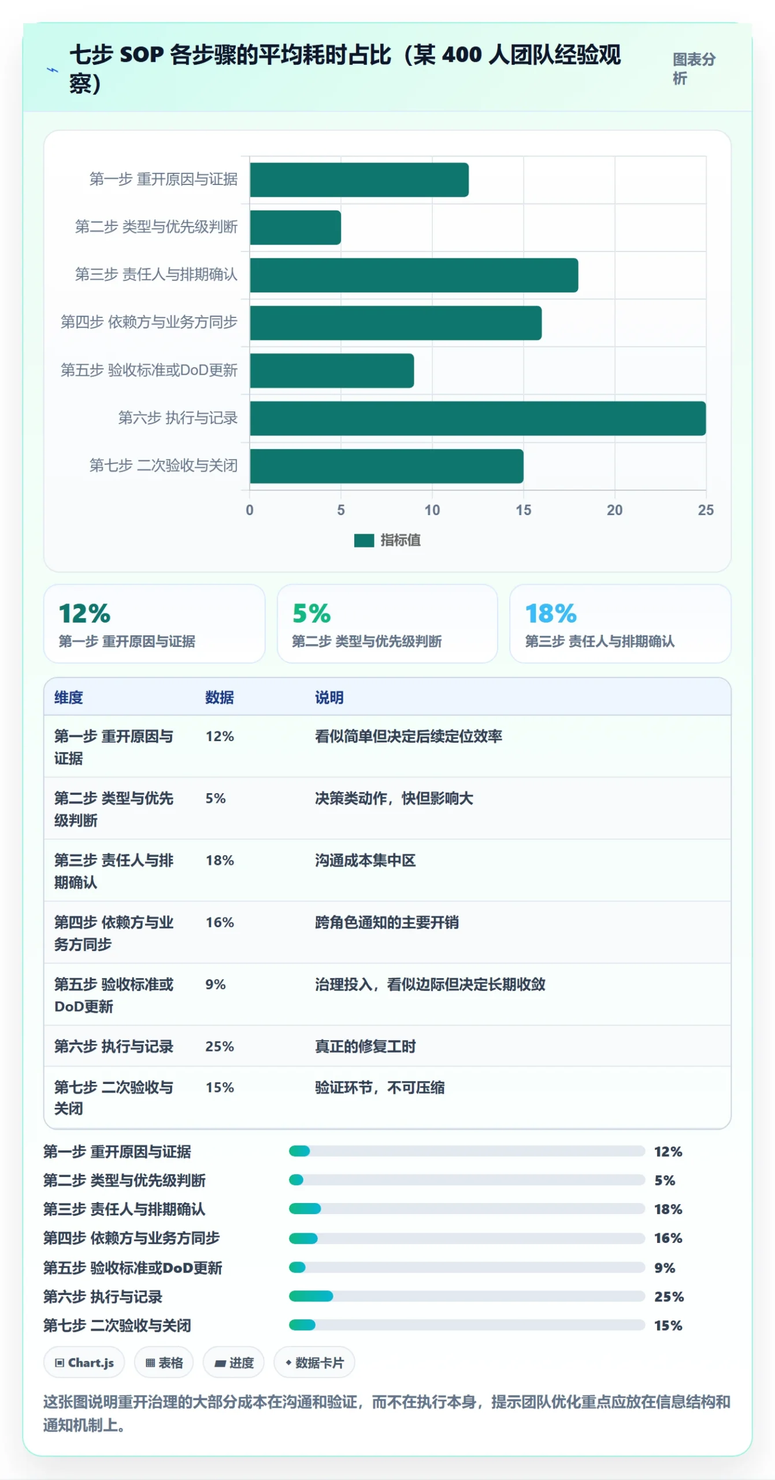Screen dimensions: 775x1480
Task: Click the 第六步 执行与记录 progress bar
Action: 466,1296
